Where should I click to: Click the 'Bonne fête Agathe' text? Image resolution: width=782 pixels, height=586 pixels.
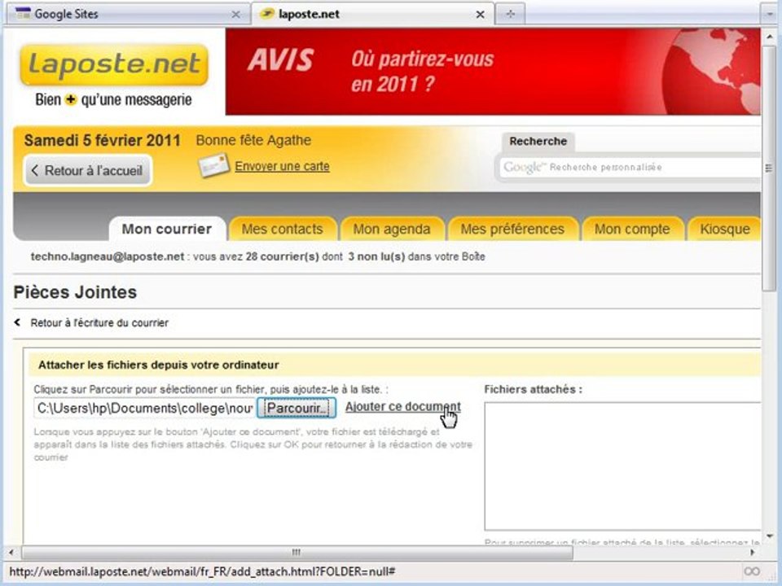(x=253, y=140)
